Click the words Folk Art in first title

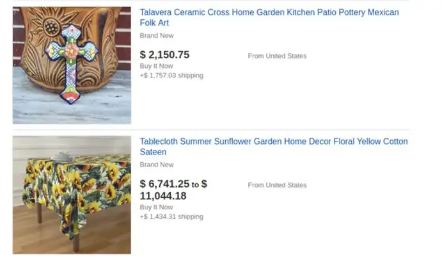click(154, 23)
